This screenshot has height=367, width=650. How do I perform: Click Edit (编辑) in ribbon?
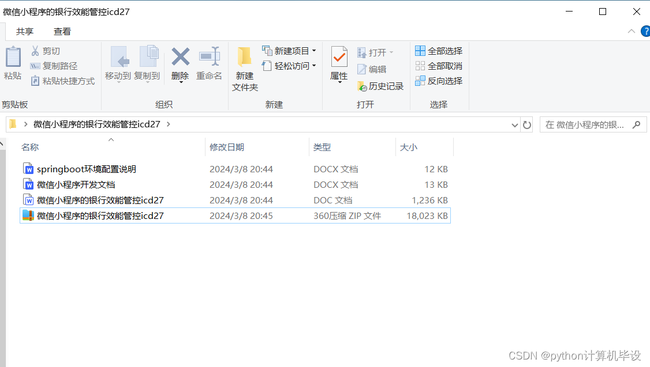[372, 69]
